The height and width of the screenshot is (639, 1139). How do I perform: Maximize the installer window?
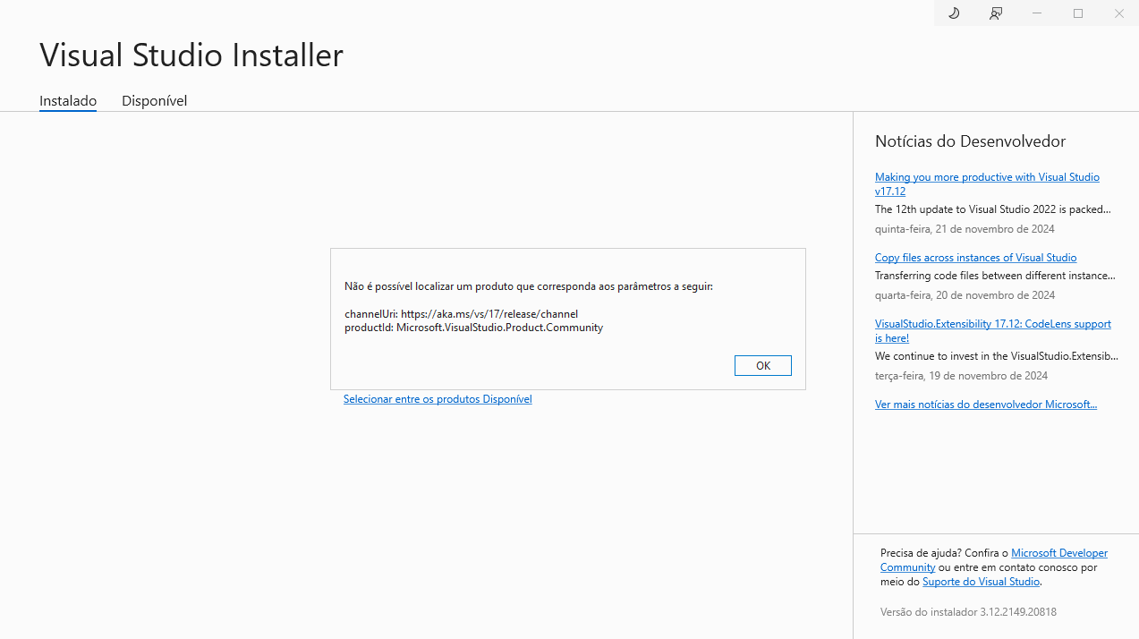click(1078, 13)
